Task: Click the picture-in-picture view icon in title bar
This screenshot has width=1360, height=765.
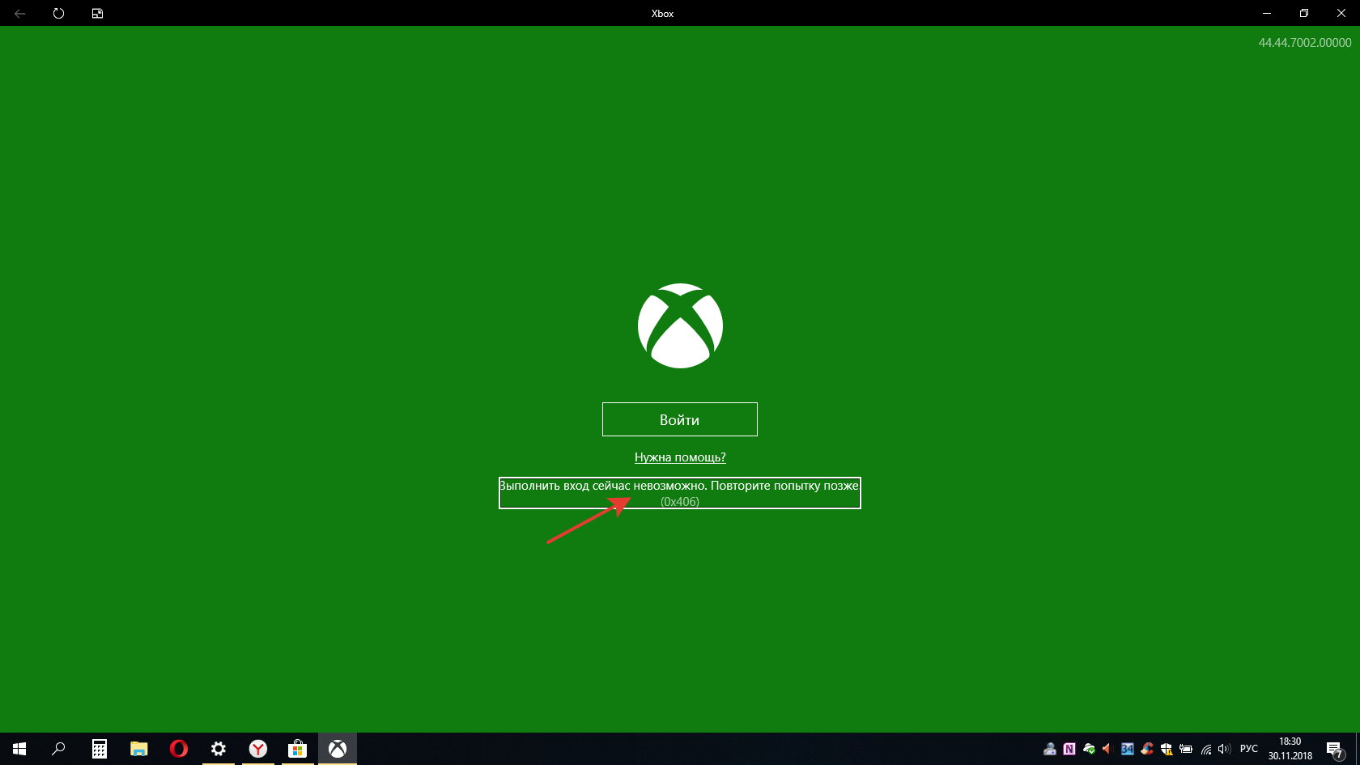Action: click(x=97, y=13)
